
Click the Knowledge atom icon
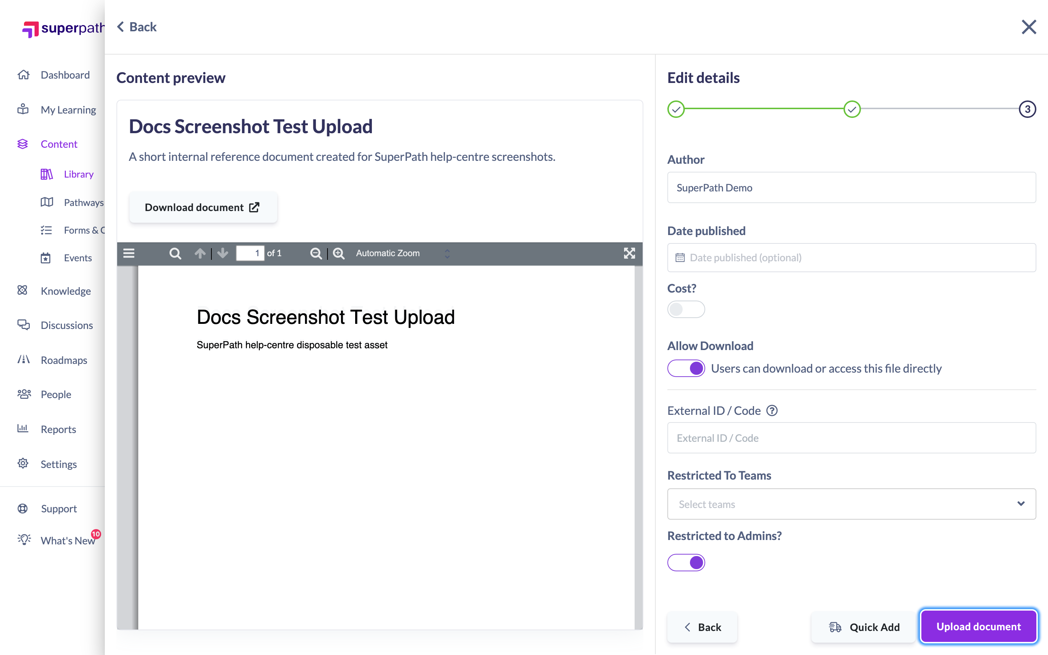click(23, 291)
